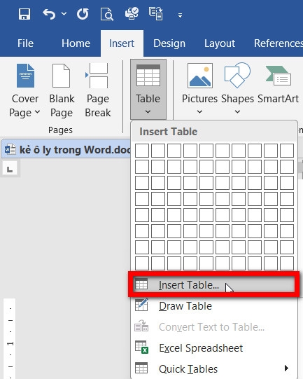Select Draw Table from the menu
Image resolution: width=303 pixels, height=379 pixels.
(x=214, y=306)
